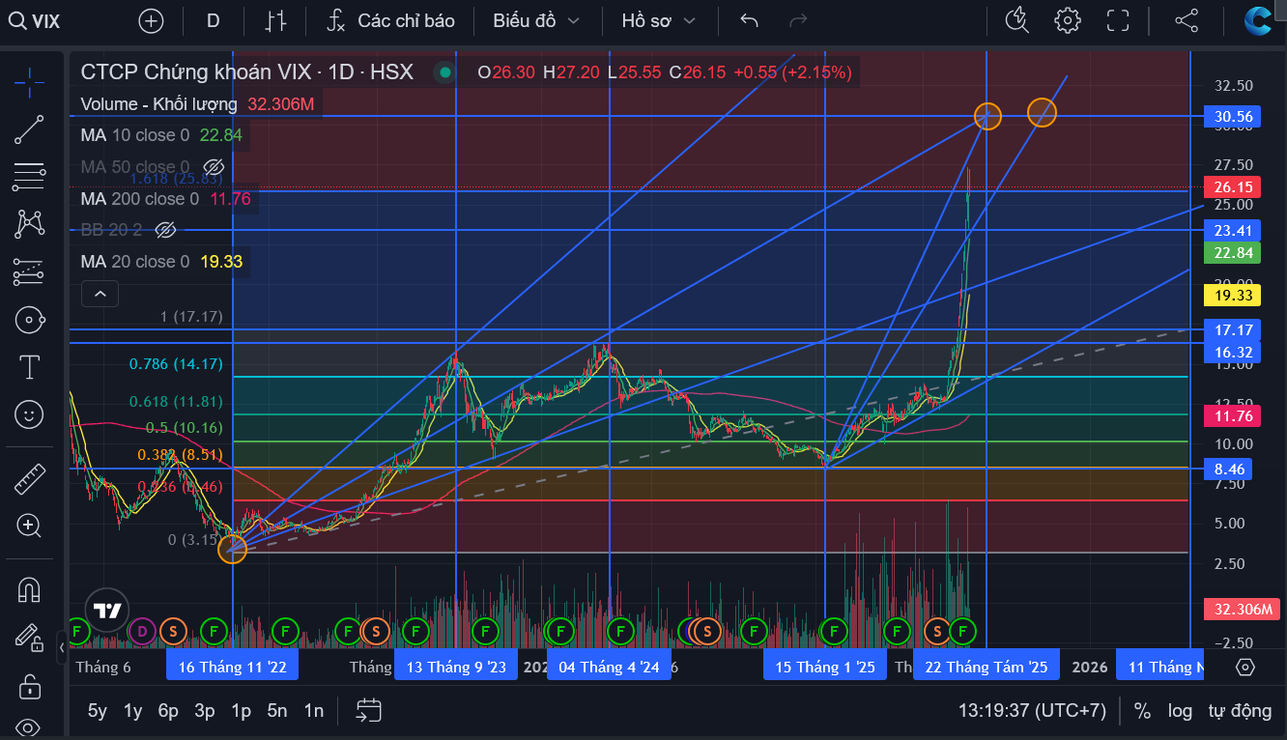Select the 3p time range
The width and height of the screenshot is (1287, 740).
[205, 711]
